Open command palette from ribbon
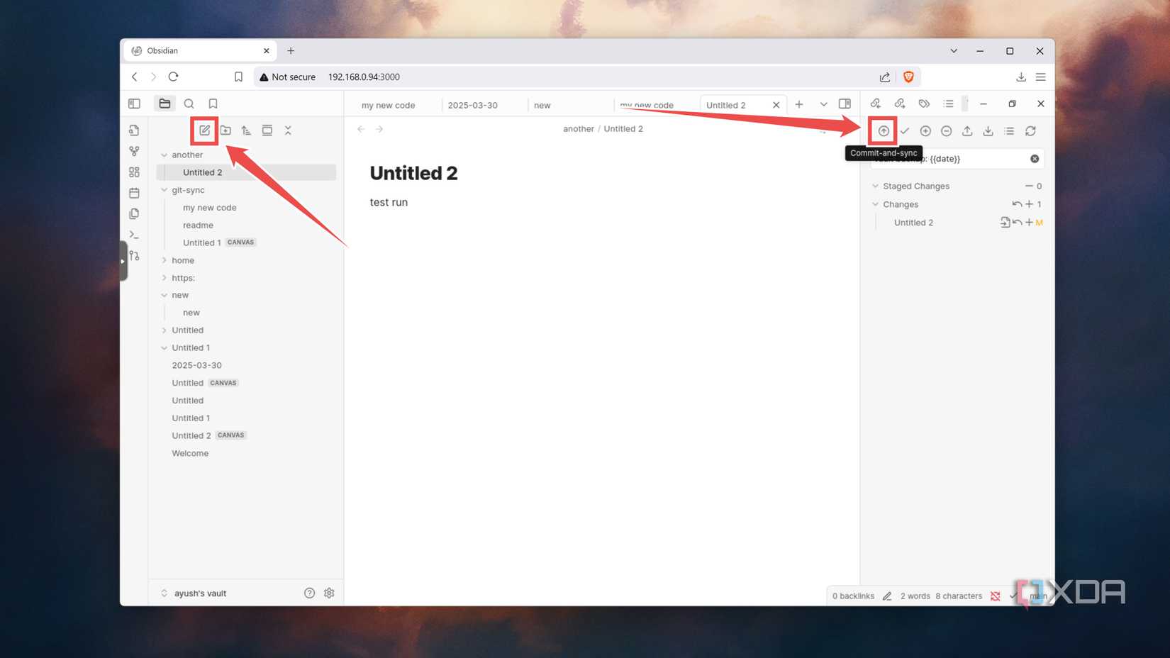The height and width of the screenshot is (658, 1170). click(x=134, y=235)
